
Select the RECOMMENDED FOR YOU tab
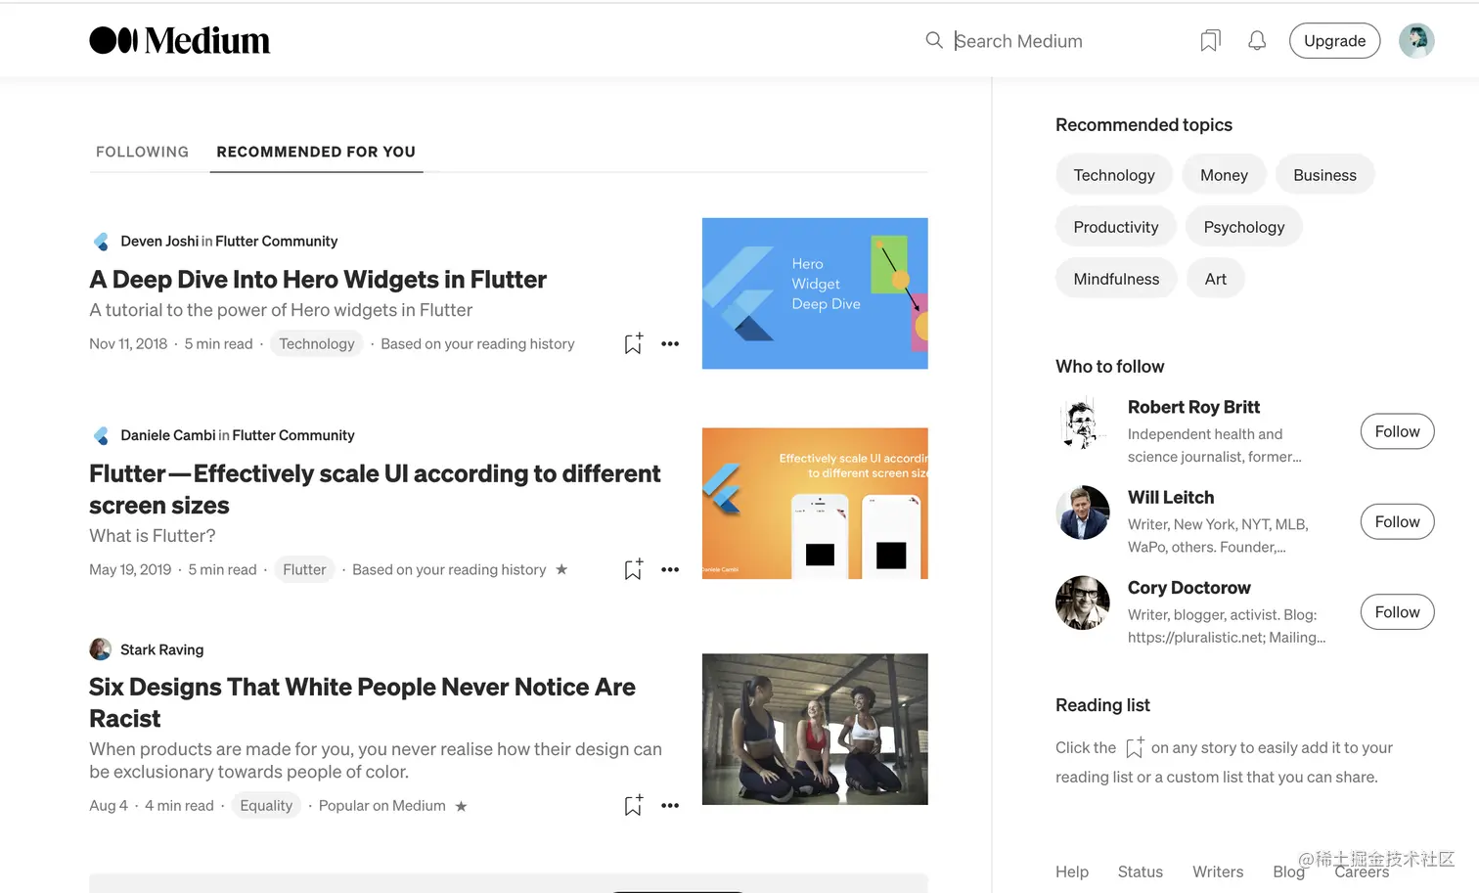click(x=316, y=152)
